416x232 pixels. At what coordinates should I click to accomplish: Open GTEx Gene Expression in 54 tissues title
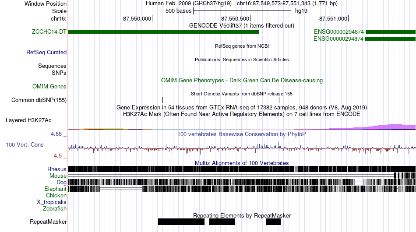242,107
